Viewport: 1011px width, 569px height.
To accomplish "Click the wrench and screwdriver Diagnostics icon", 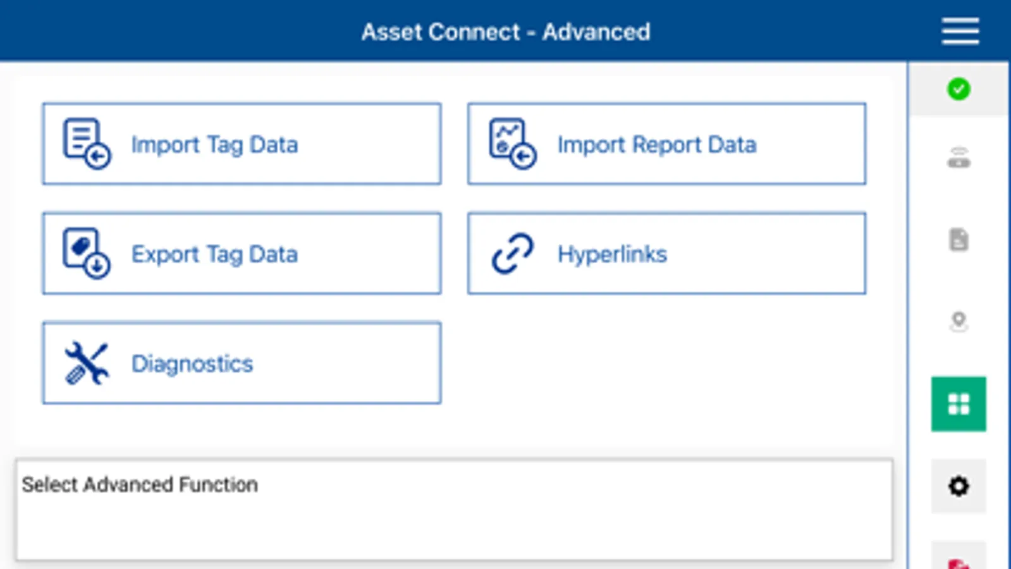I will click(x=87, y=363).
